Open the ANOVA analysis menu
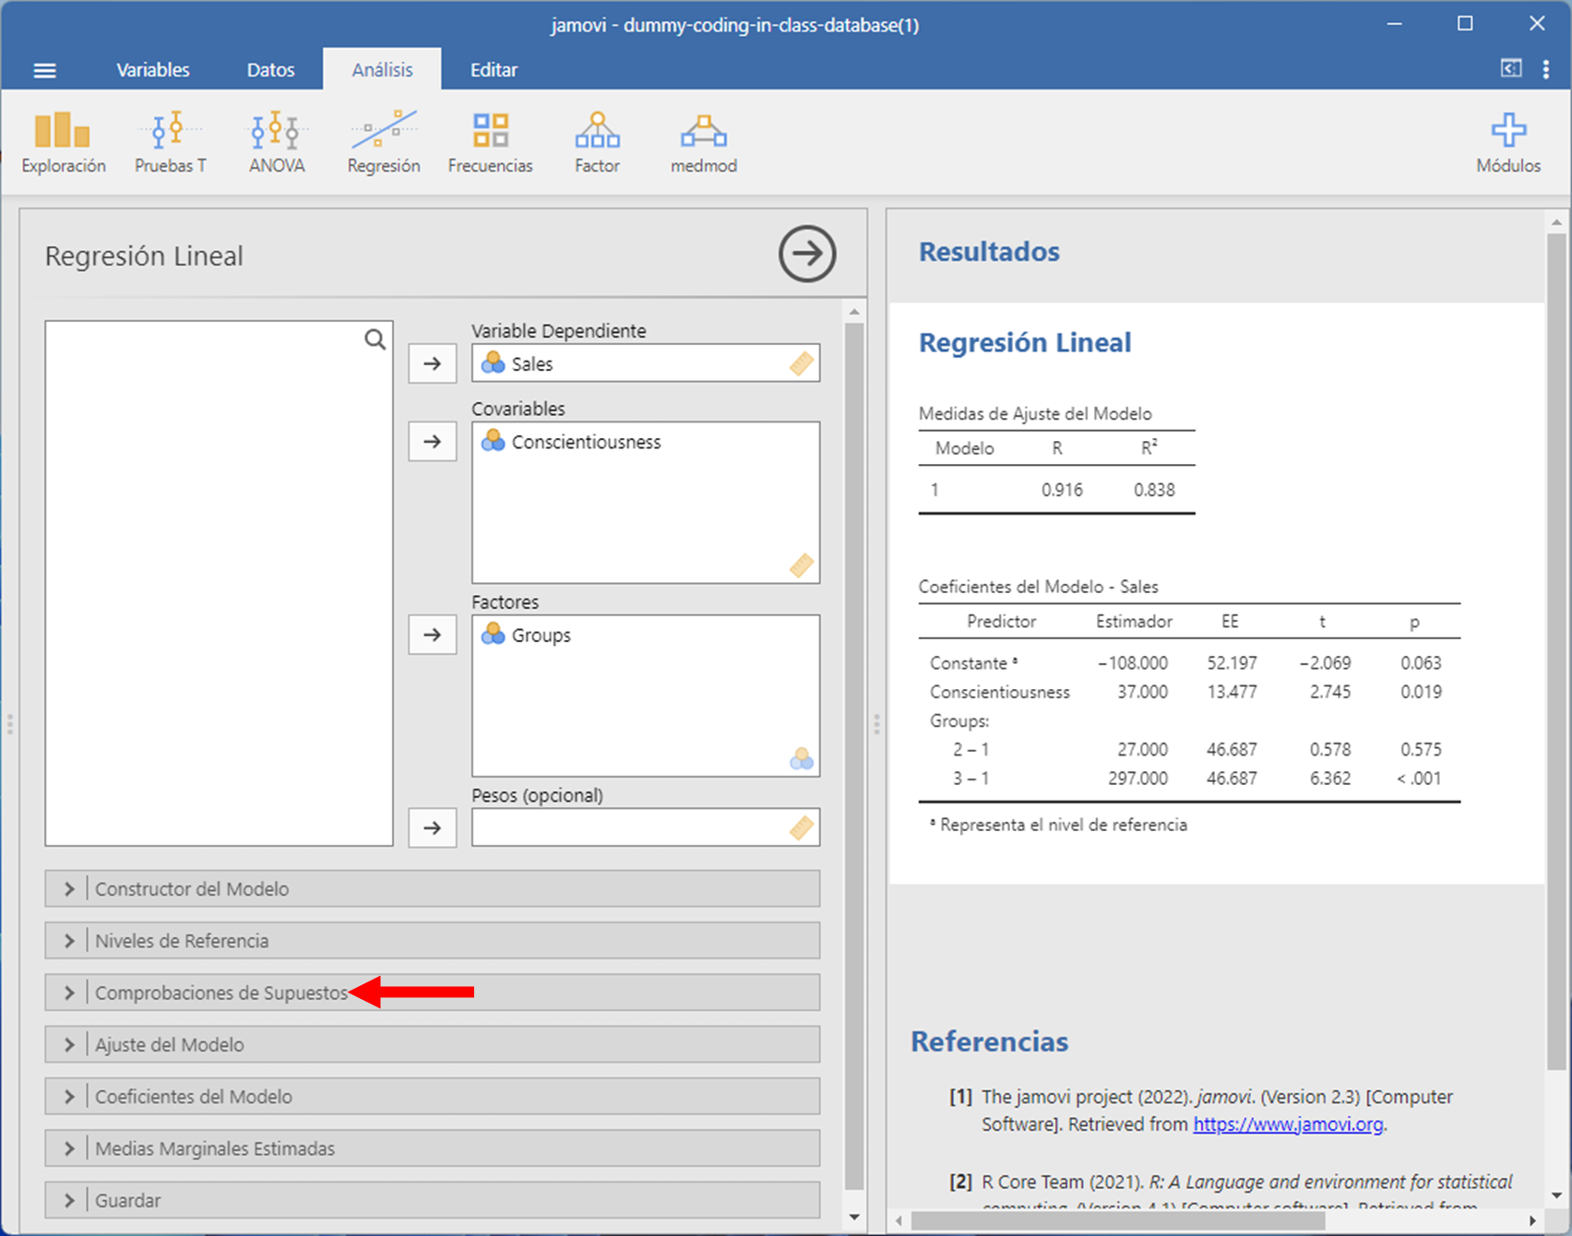The image size is (1572, 1236). [276, 142]
